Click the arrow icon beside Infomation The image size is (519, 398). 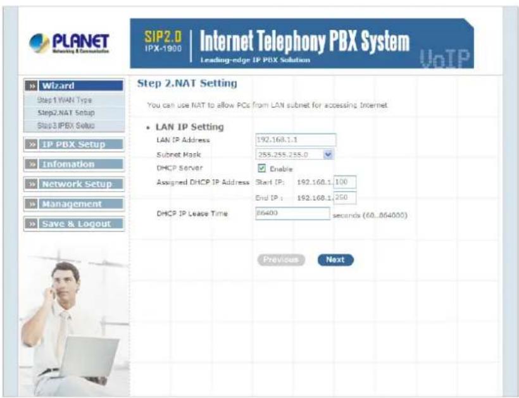pos(32,164)
